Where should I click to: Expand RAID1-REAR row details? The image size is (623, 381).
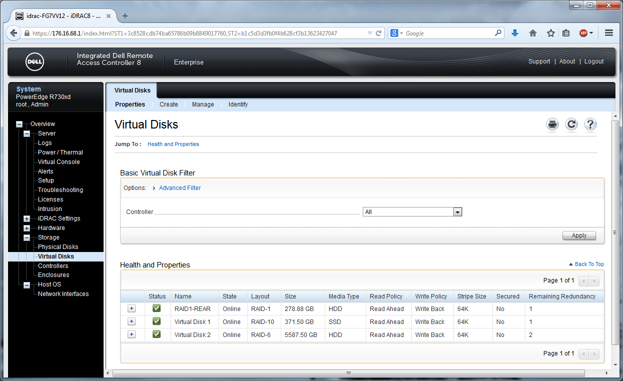pyautogui.click(x=132, y=308)
